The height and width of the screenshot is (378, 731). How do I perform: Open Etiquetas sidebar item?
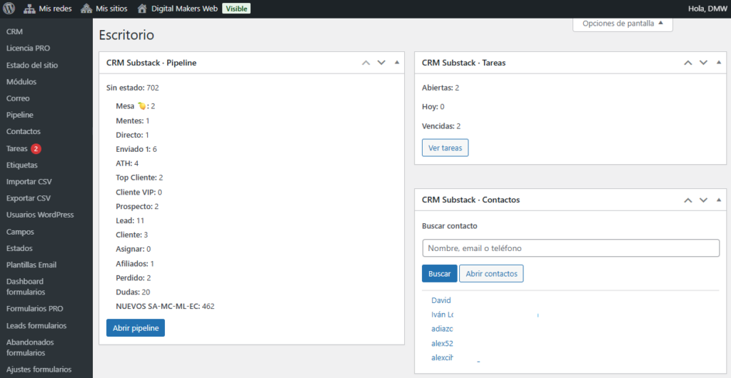(22, 165)
